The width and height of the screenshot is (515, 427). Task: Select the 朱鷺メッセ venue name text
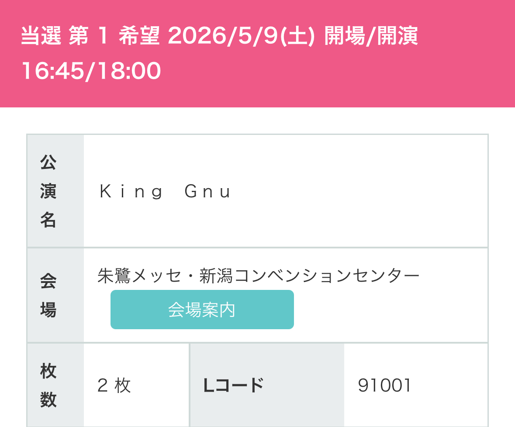click(139, 276)
